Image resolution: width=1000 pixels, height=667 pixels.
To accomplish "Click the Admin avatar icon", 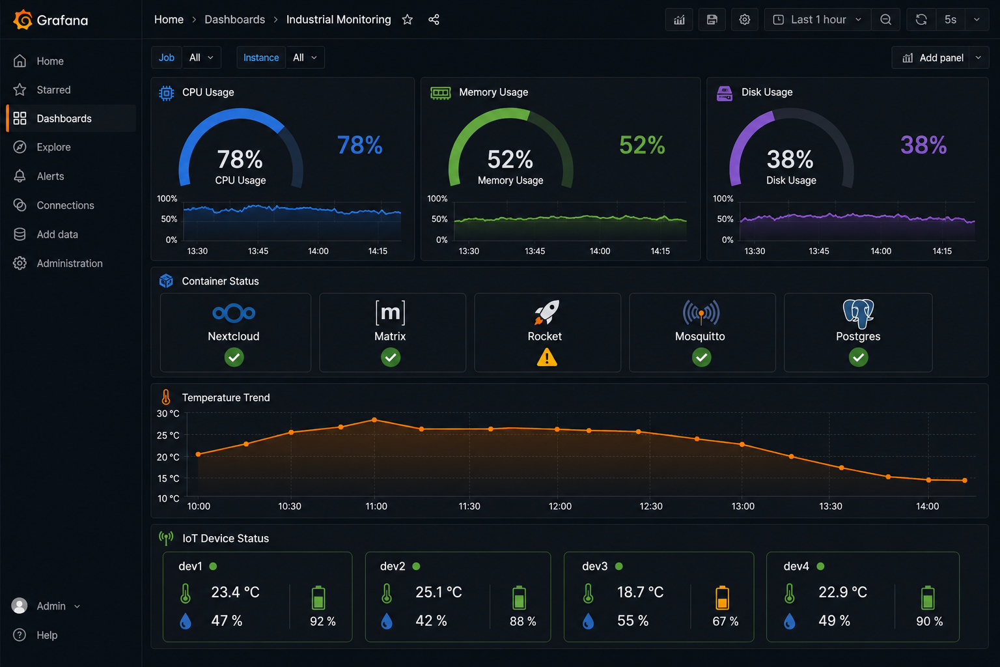I will coord(20,606).
